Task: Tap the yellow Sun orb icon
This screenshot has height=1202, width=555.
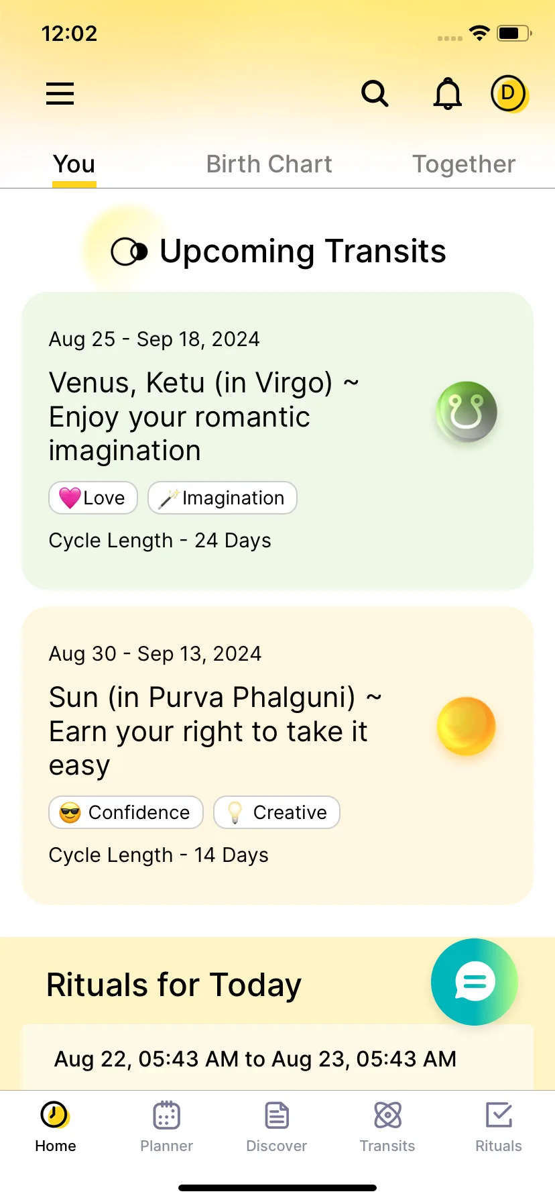Action: click(466, 726)
